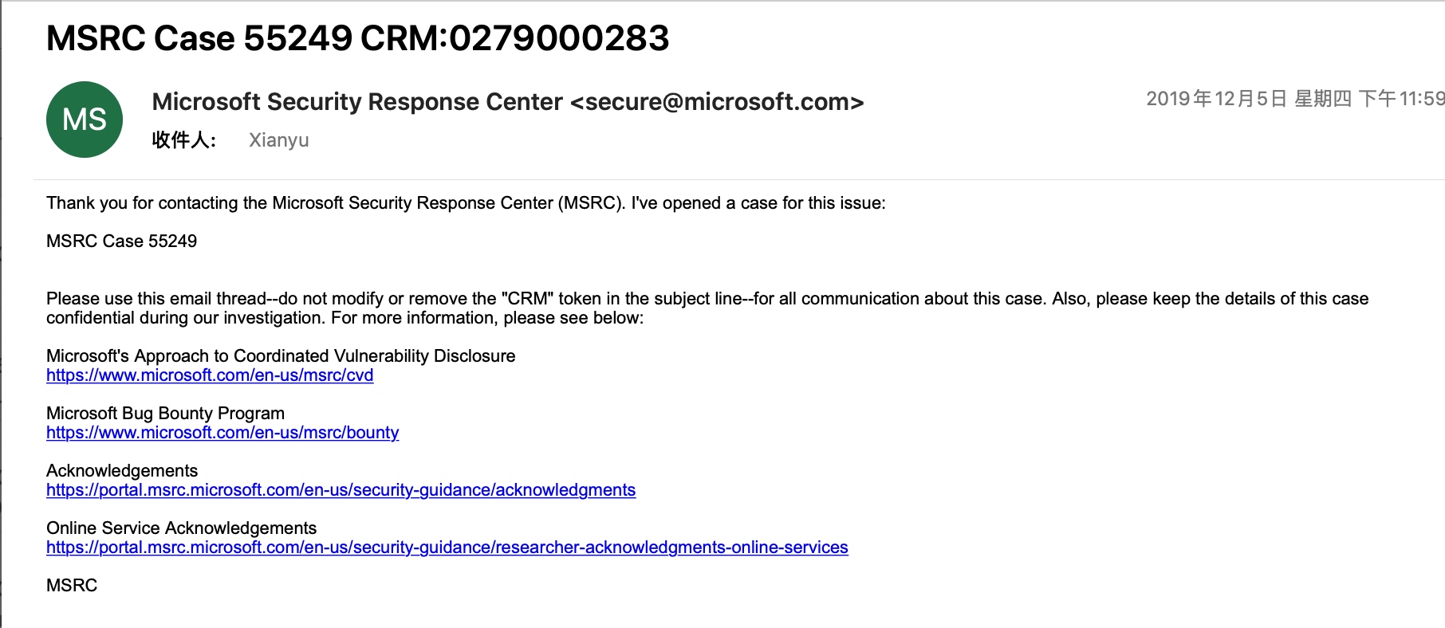Click the Online Service Acknowledgements label
The image size is (1445, 628).
point(181,528)
